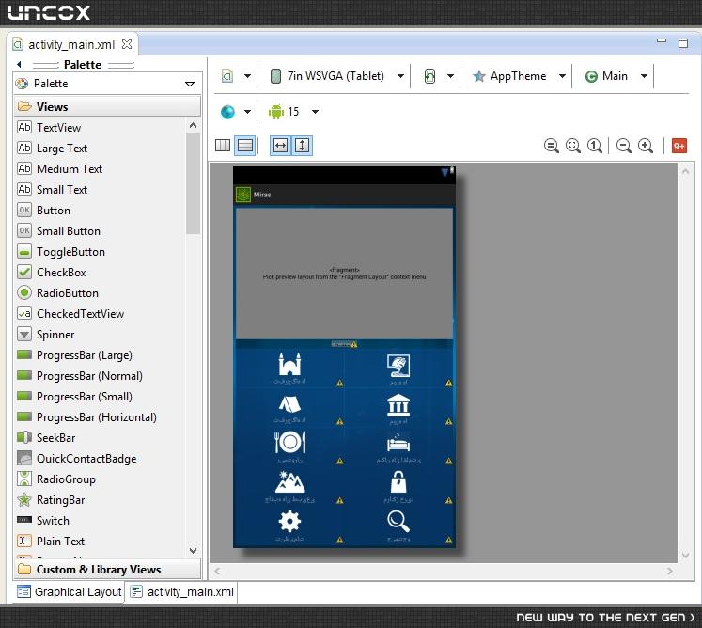Select the Small Text widget
This screenshot has width=702, height=628.
point(53,190)
